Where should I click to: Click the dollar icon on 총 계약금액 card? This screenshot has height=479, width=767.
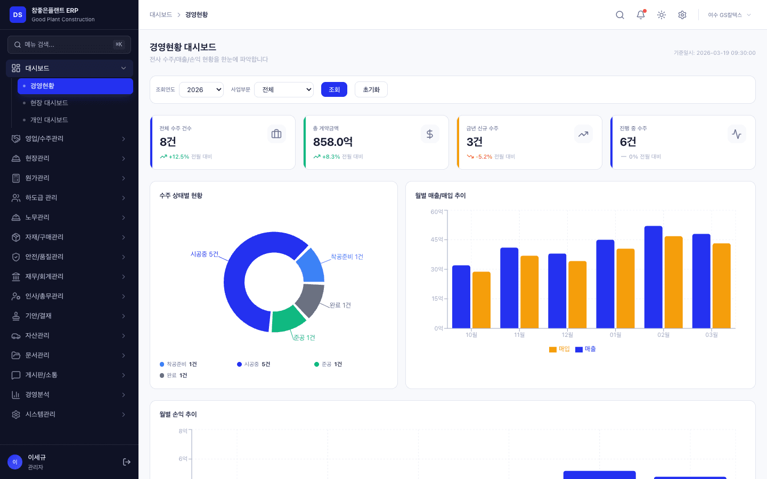pyautogui.click(x=430, y=134)
